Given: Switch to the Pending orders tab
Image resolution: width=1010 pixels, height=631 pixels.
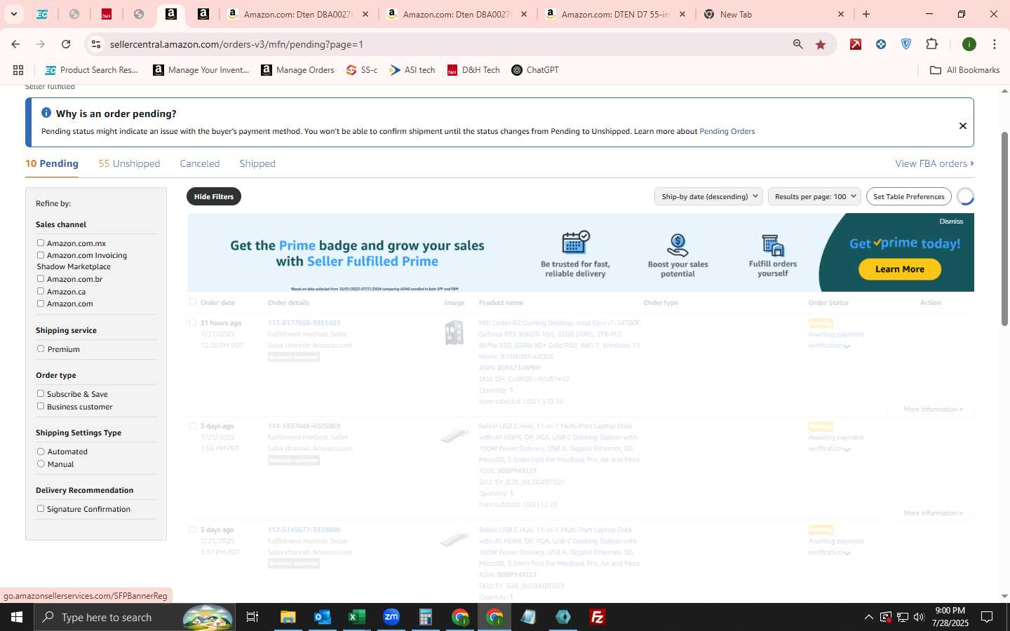Looking at the screenshot, I should click(x=52, y=163).
